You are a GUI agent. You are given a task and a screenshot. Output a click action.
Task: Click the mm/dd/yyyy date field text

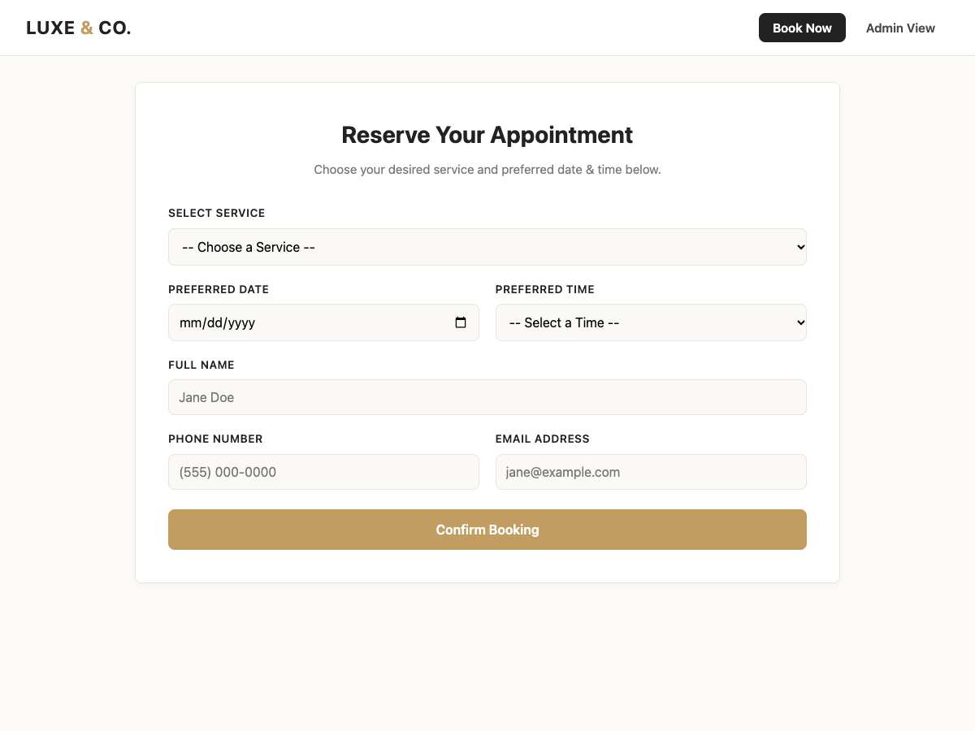(217, 322)
